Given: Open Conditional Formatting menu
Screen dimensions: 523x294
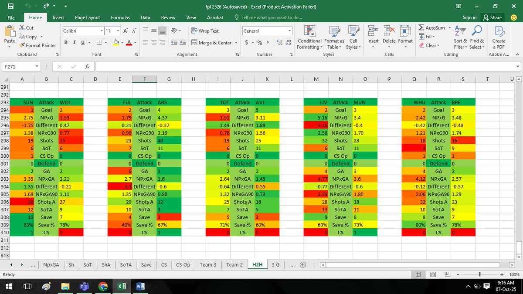Looking at the screenshot, I should 310,37.
